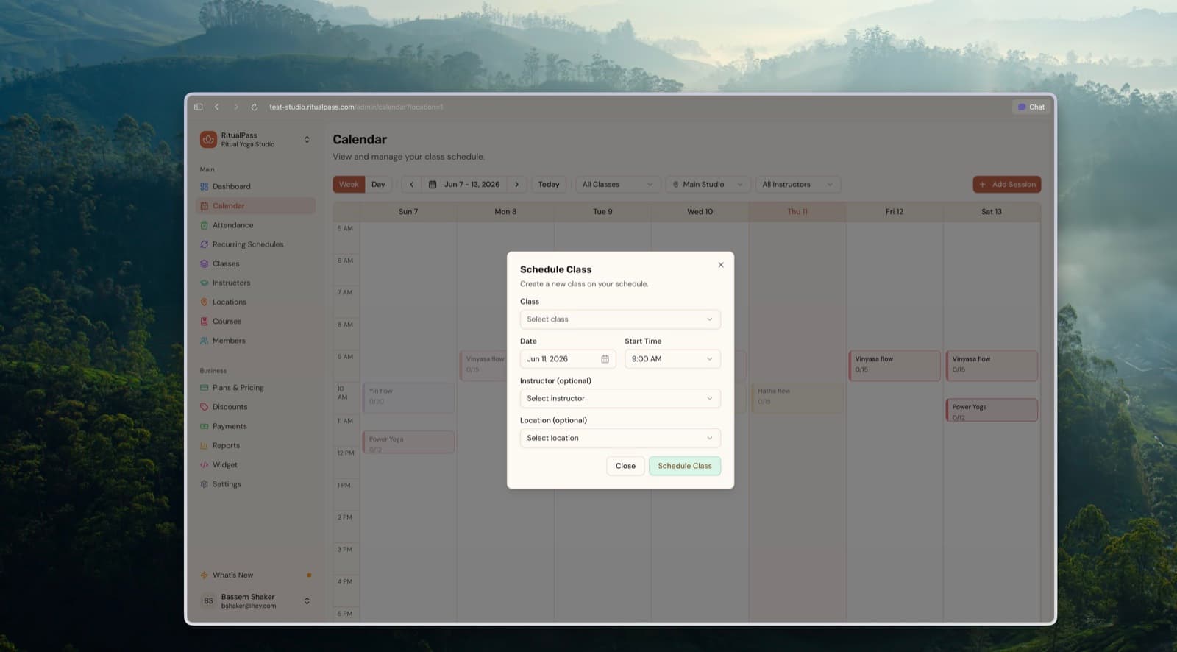This screenshot has width=1177, height=652.
Task: Click the Locations pin icon
Action: [x=205, y=302]
